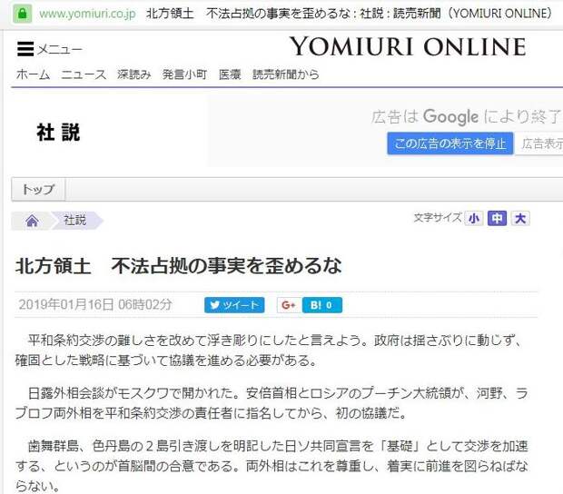Click the 社説 section heading
The height and width of the screenshot is (494, 563).
coord(58,133)
